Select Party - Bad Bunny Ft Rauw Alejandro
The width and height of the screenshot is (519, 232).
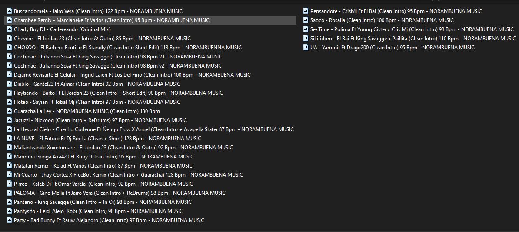pyautogui.click(x=109, y=220)
